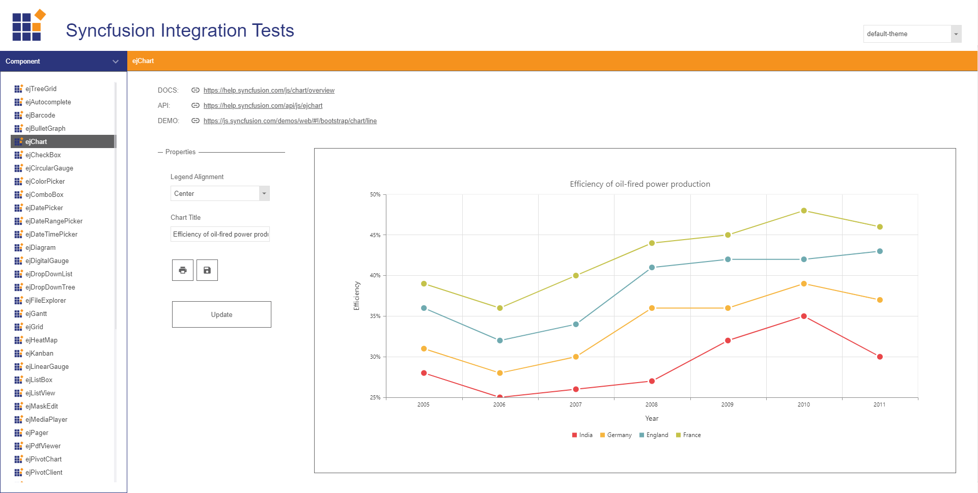Select ejHeatMap in the component list
The image size is (978, 493).
pyautogui.click(x=41, y=340)
